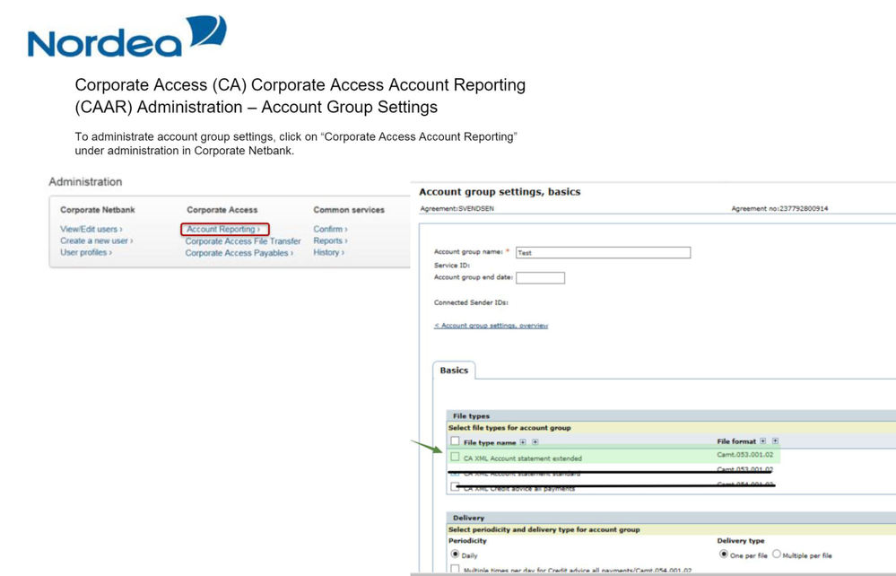Click the second sort icon beside File format

coord(775,441)
